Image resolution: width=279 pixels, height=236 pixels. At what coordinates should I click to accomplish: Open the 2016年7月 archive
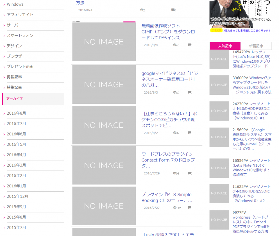(16, 124)
